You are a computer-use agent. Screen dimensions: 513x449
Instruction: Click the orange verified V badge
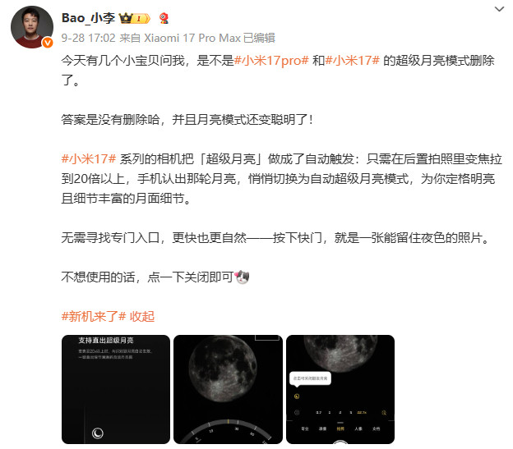[48, 43]
